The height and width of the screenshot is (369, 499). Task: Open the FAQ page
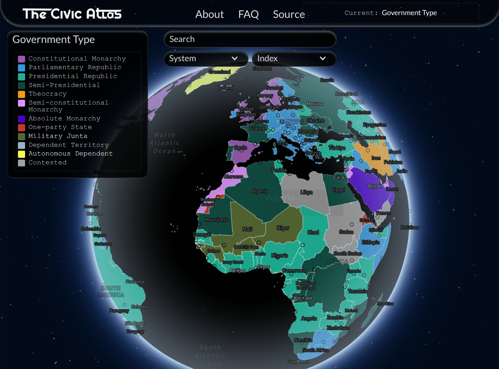click(x=248, y=14)
